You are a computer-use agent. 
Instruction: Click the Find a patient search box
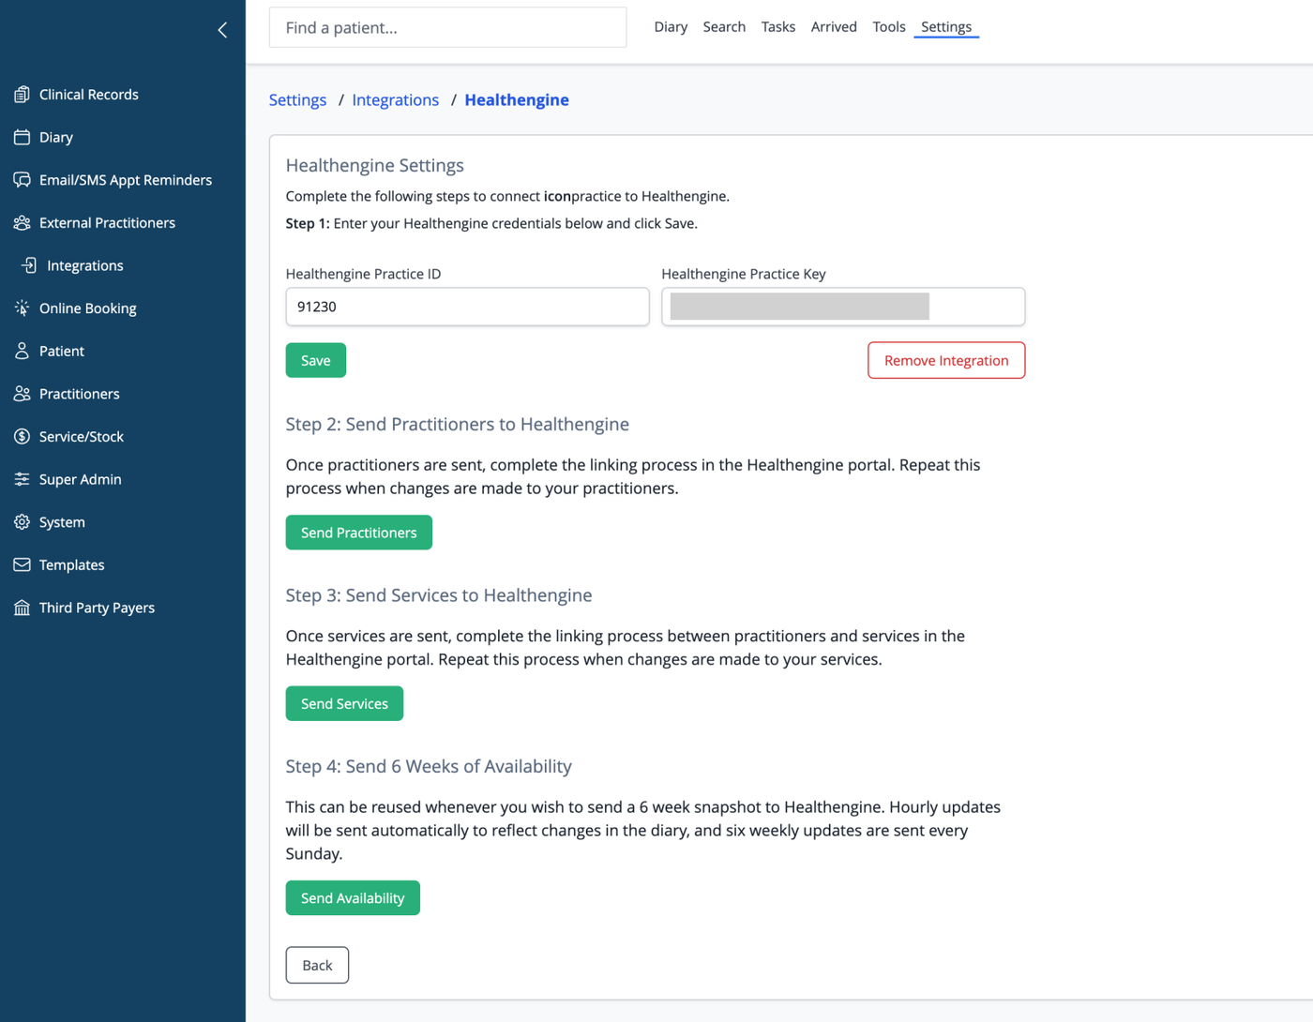[x=447, y=27]
